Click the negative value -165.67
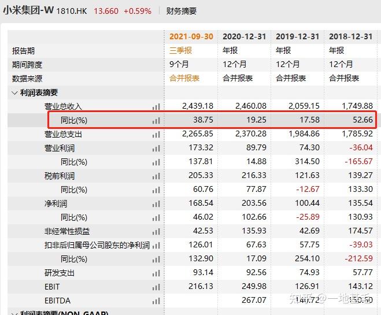 [359, 161]
